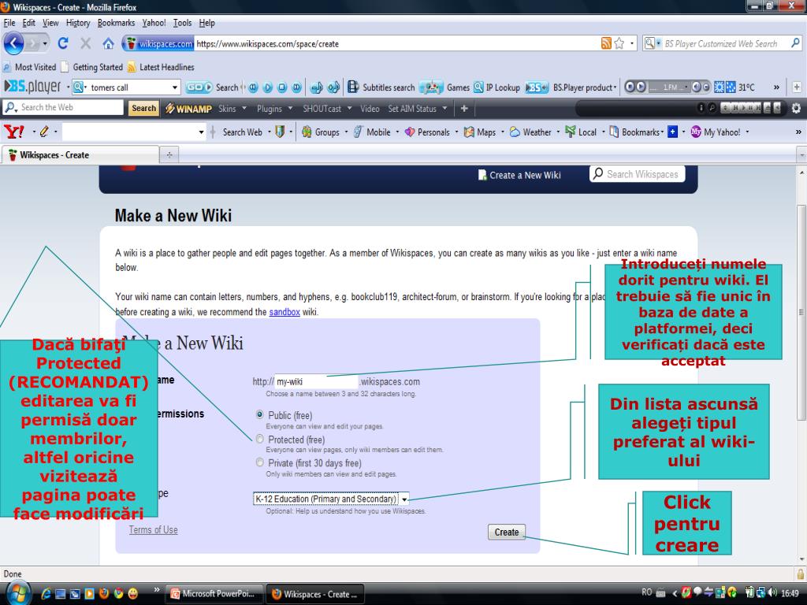Viewport: 807px width, 605px height.
Task: Click the volume speaker tray icon
Action: tap(772, 592)
